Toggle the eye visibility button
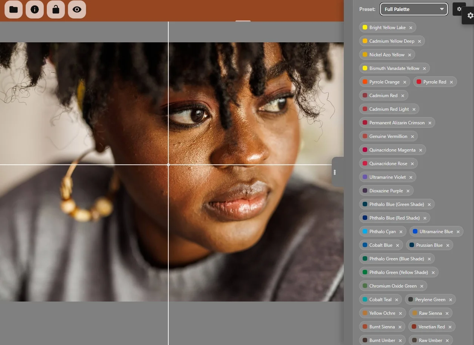 (77, 9)
